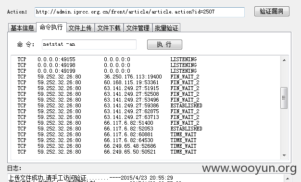Select the row with 0.0.0.0:49198

107,65
